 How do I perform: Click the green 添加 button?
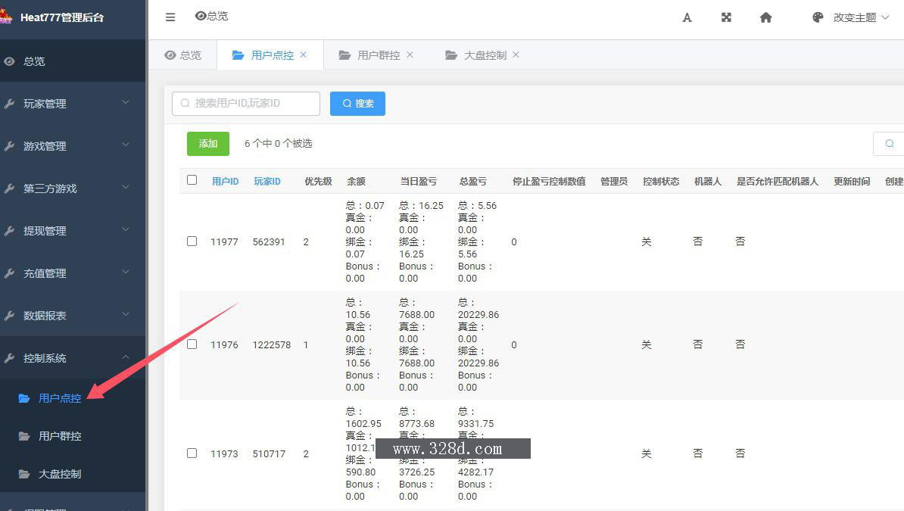click(x=208, y=143)
